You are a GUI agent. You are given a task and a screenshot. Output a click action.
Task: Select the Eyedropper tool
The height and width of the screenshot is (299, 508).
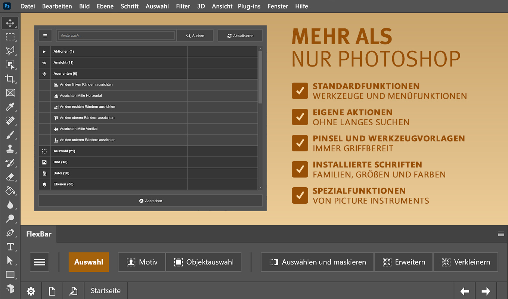(10, 107)
